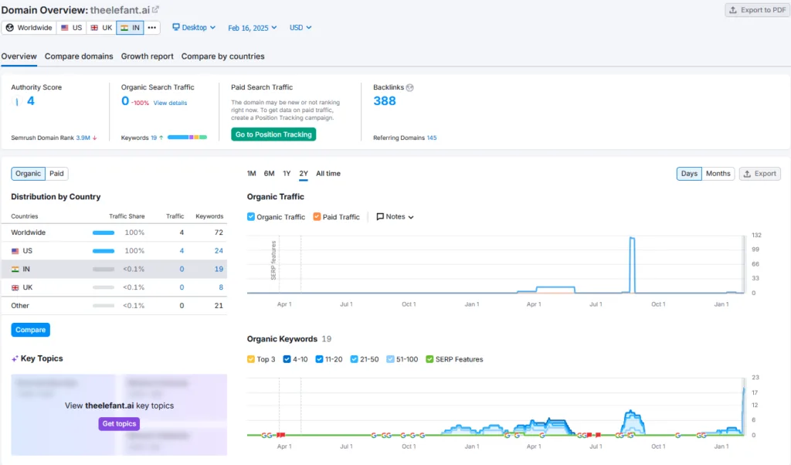Click the Worldwide globe icon
Viewport: 791px width, 465px height.
click(x=9, y=28)
